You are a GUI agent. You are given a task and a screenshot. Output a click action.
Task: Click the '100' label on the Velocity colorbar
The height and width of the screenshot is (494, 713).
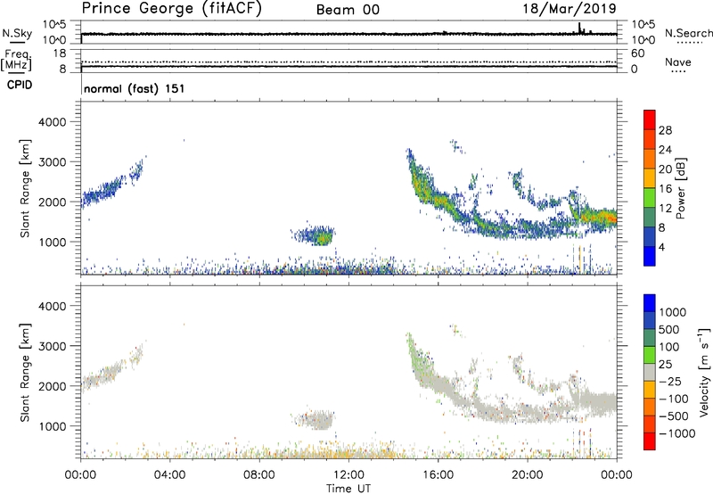(668, 347)
